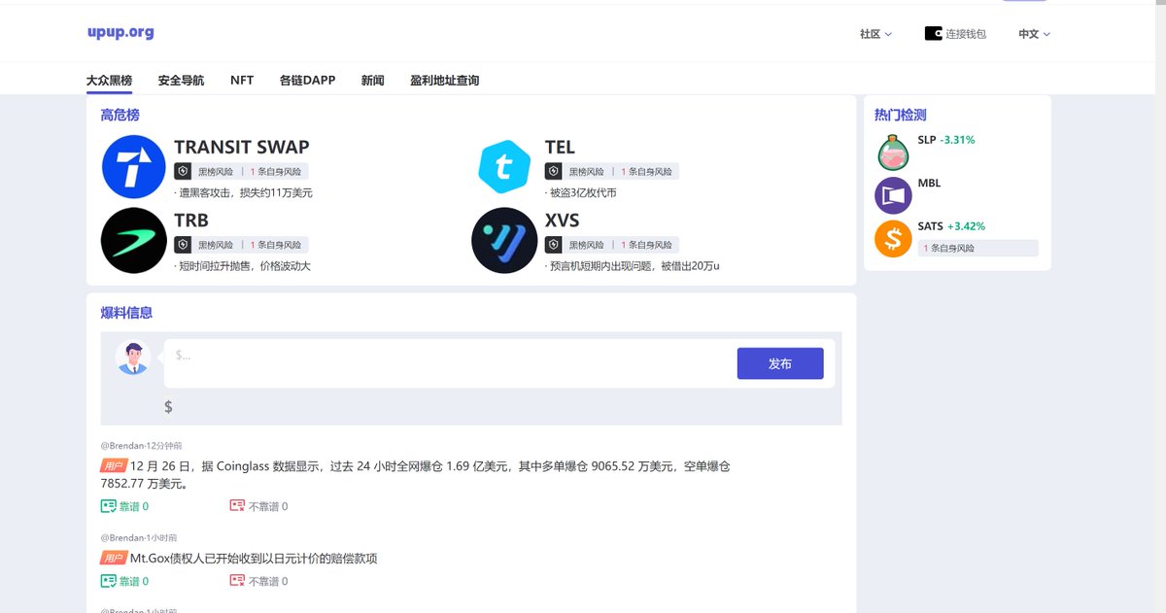Image resolution: width=1166 pixels, height=613 pixels.
Task: Open the TEL title link
Action: click(x=560, y=147)
